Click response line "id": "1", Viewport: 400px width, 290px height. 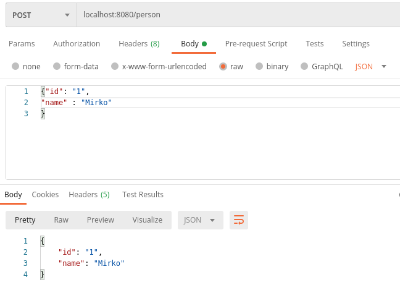[80, 252]
